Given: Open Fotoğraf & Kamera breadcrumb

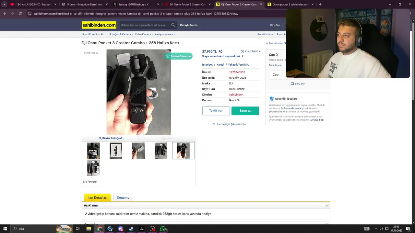Looking at the screenshot, I should tap(120, 34).
